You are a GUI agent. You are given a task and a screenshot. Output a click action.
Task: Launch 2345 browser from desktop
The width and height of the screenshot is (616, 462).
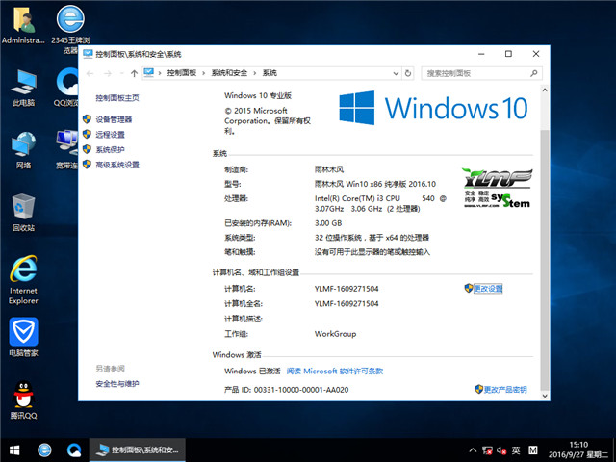pyautogui.click(x=70, y=29)
